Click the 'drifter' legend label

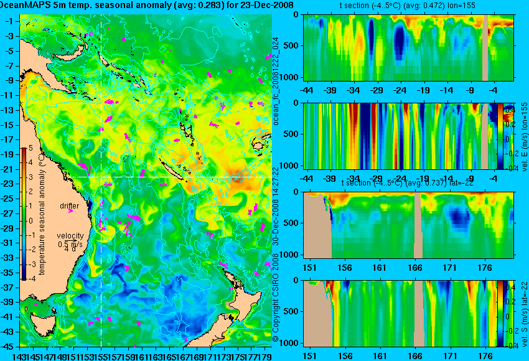[70, 206]
